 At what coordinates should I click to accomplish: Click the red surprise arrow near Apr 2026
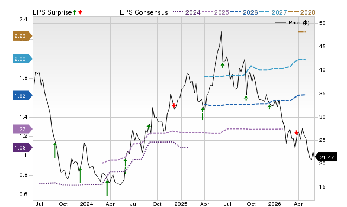point(297,132)
